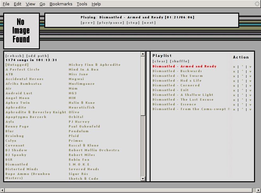Click the browser throbber icon
Viewport: 261px width, 193px height.
(x=257, y=4)
